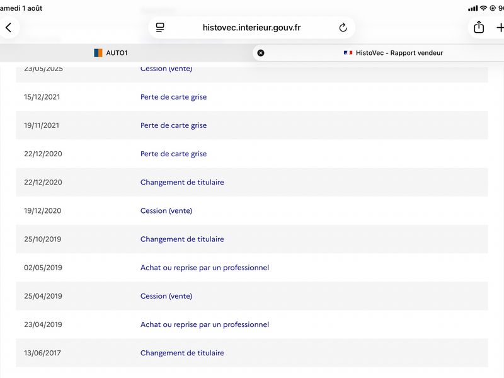The image size is (504, 378).
Task: Click the date cell 25/10/2019
Action: point(43,239)
